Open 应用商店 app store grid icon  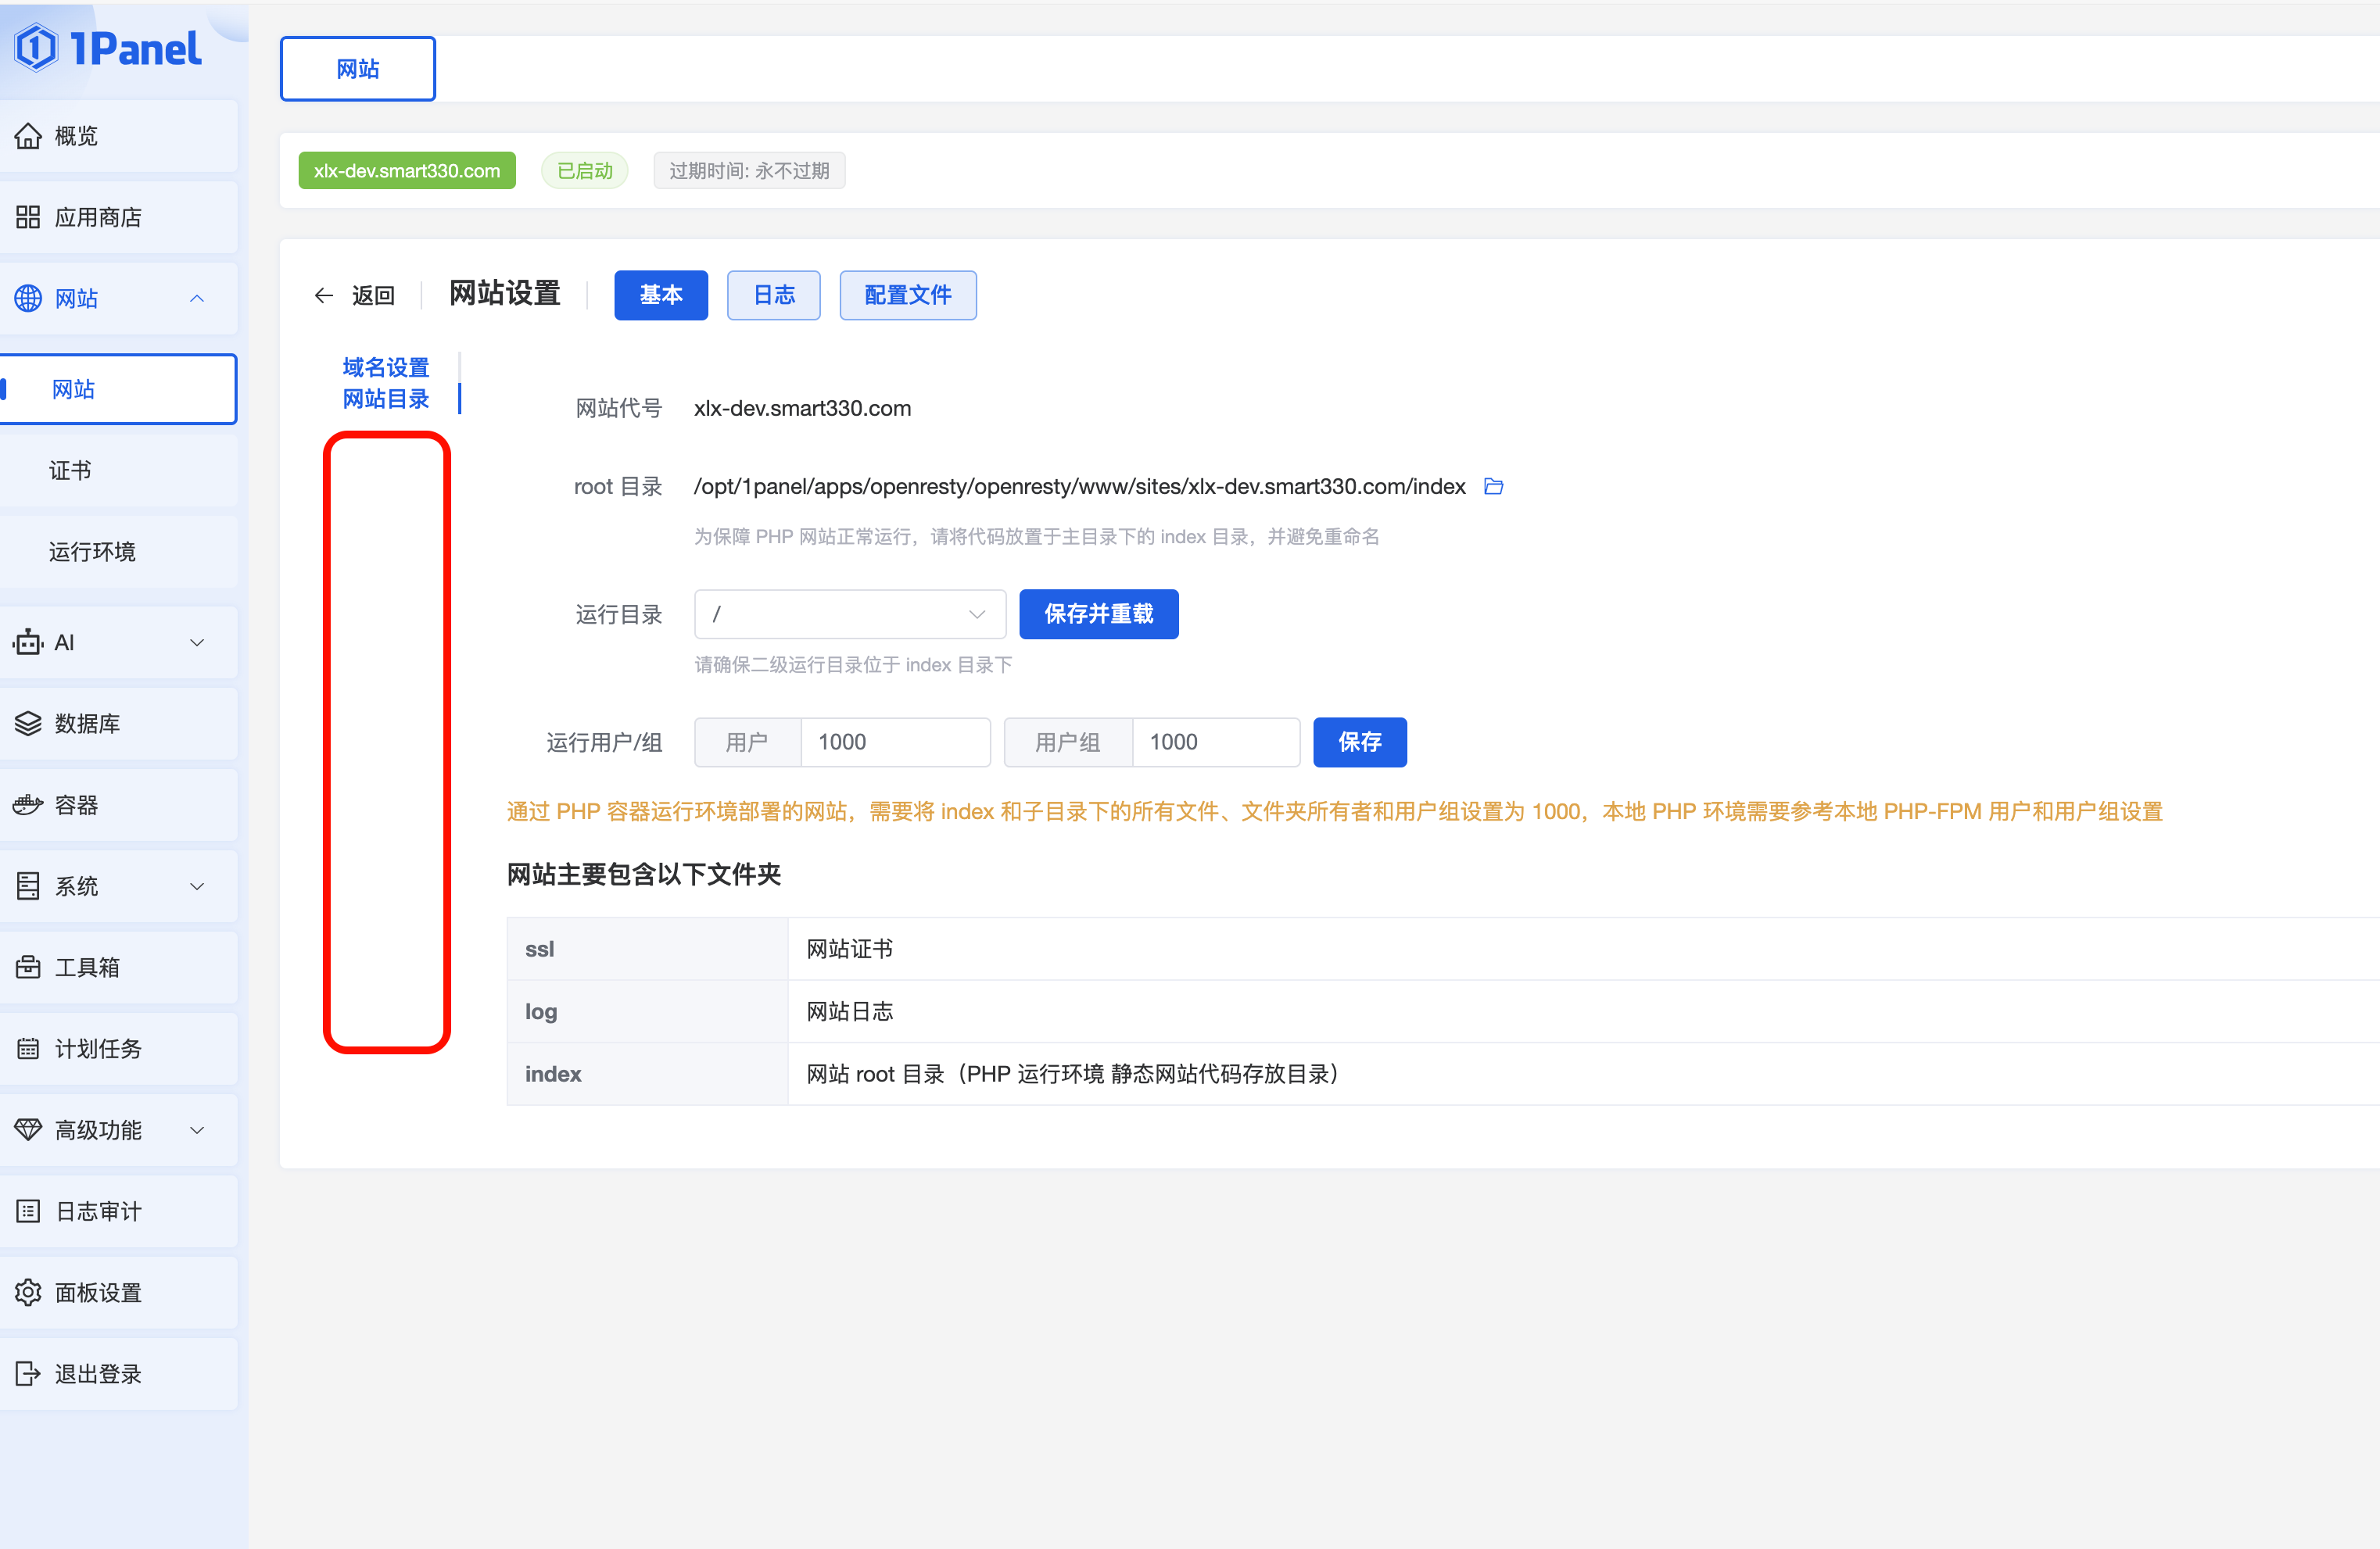(28, 216)
